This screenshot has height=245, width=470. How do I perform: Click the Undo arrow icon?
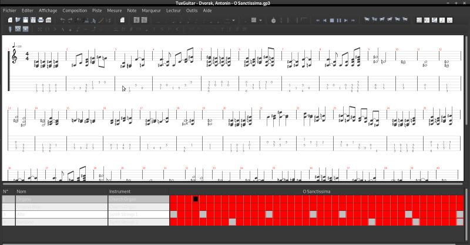63,20
